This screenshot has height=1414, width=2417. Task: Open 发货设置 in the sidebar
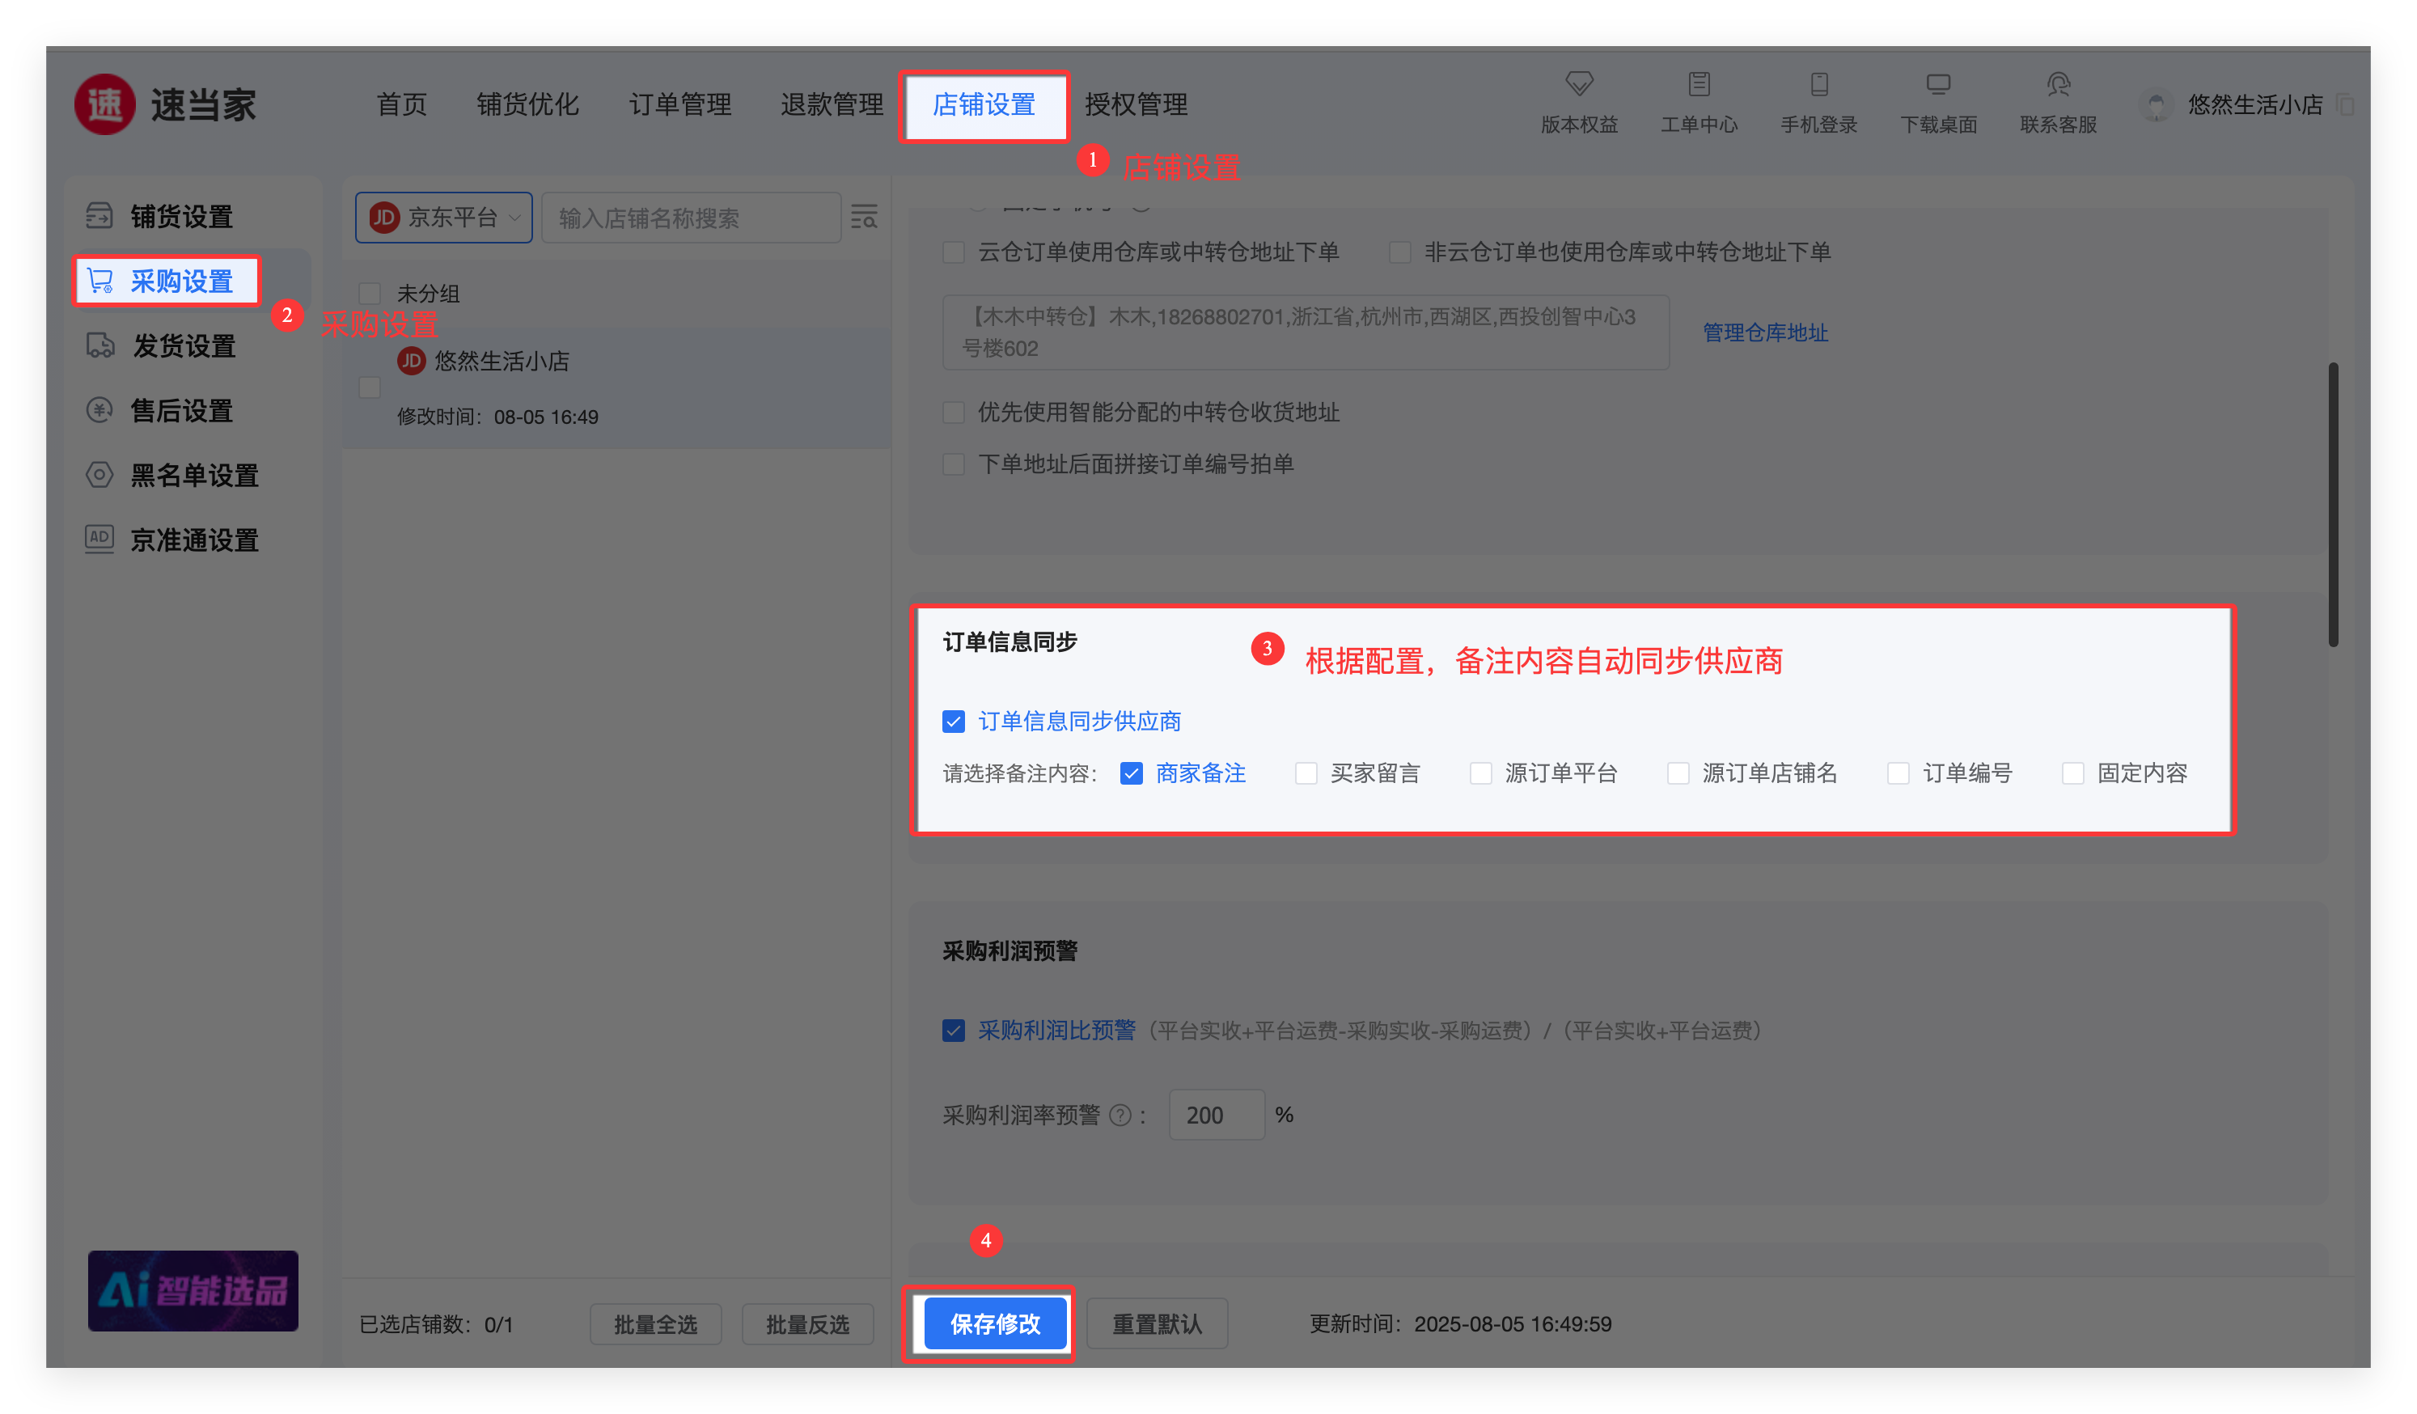[x=183, y=346]
